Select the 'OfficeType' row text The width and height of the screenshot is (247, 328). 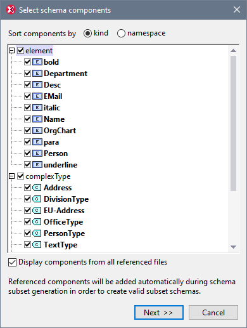[x=63, y=222]
